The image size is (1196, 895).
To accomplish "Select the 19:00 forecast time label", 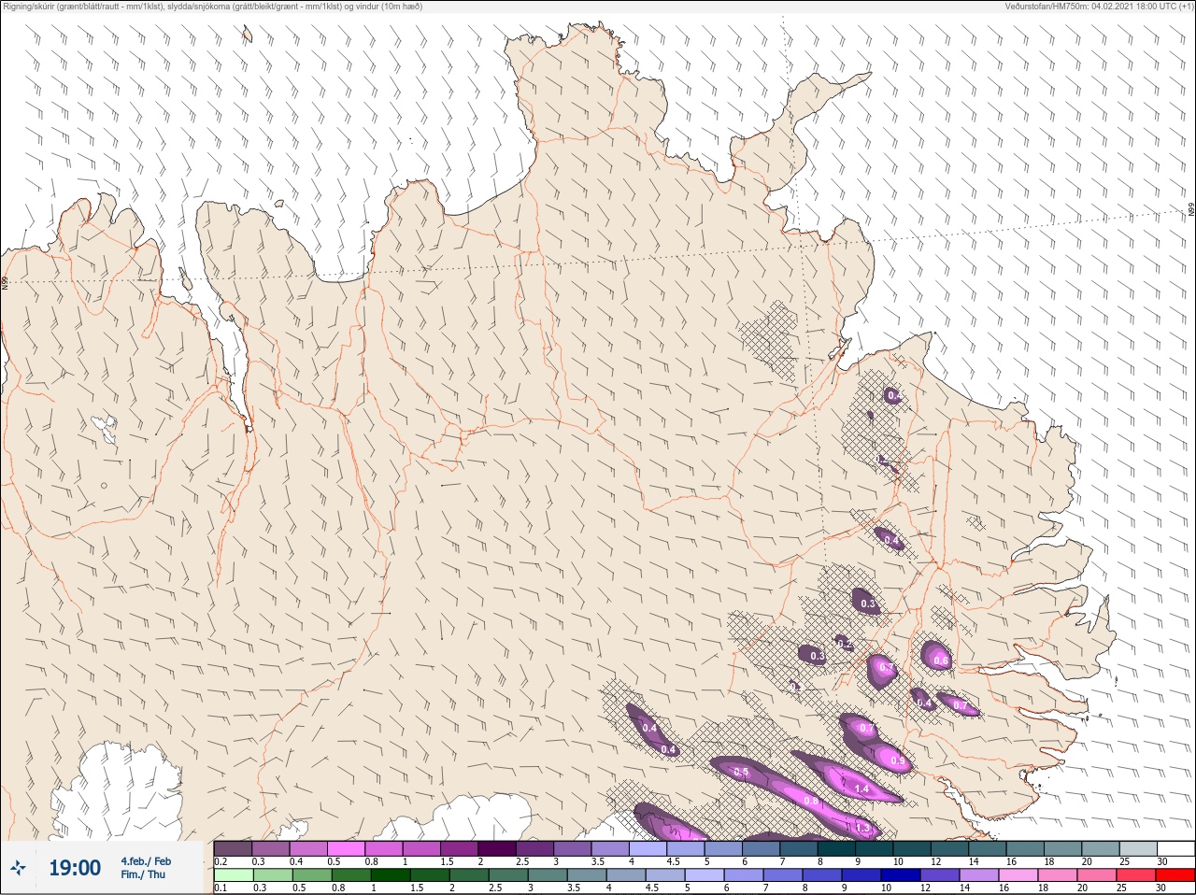I will pyautogui.click(x=75, y=868).
